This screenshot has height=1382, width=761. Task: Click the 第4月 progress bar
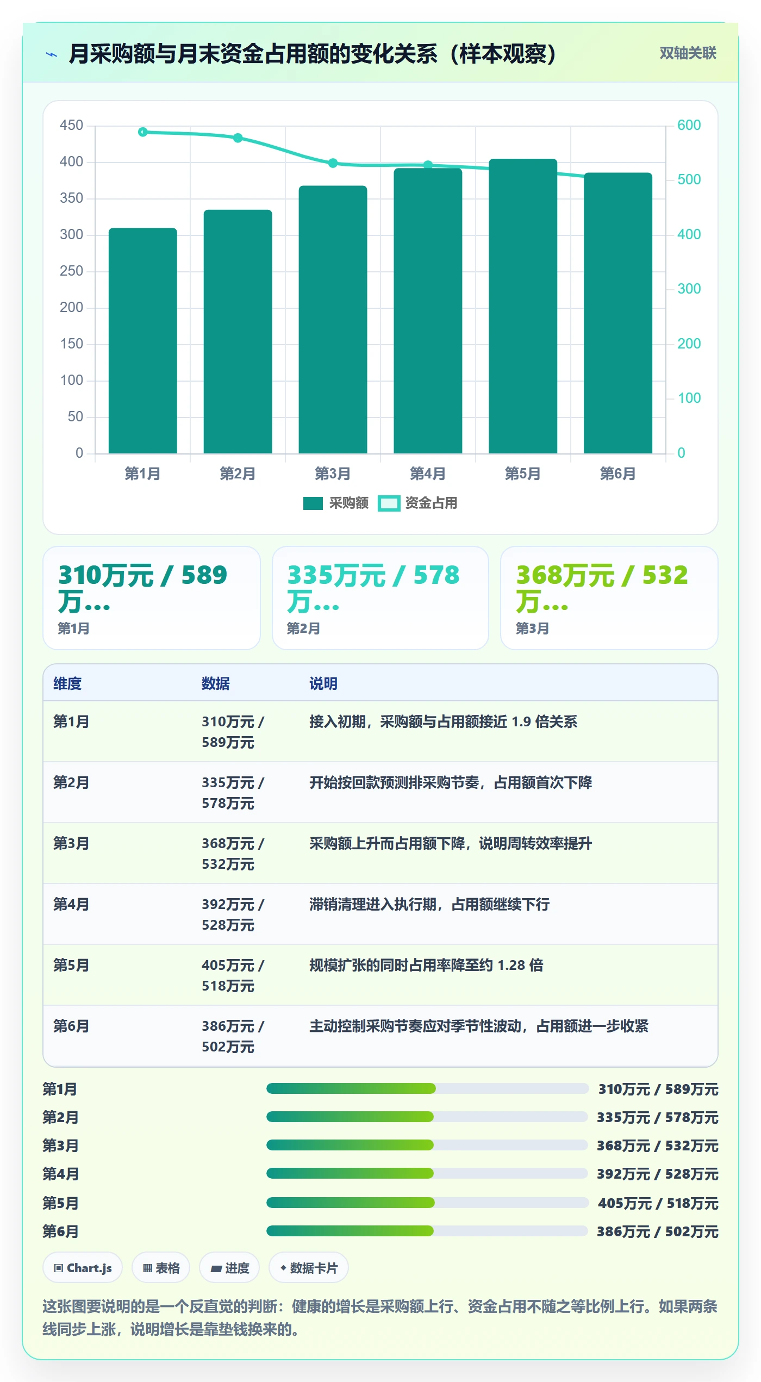point(427,1173)
